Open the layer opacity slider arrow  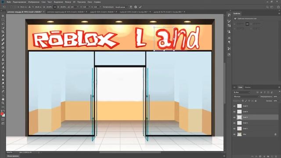279,97
